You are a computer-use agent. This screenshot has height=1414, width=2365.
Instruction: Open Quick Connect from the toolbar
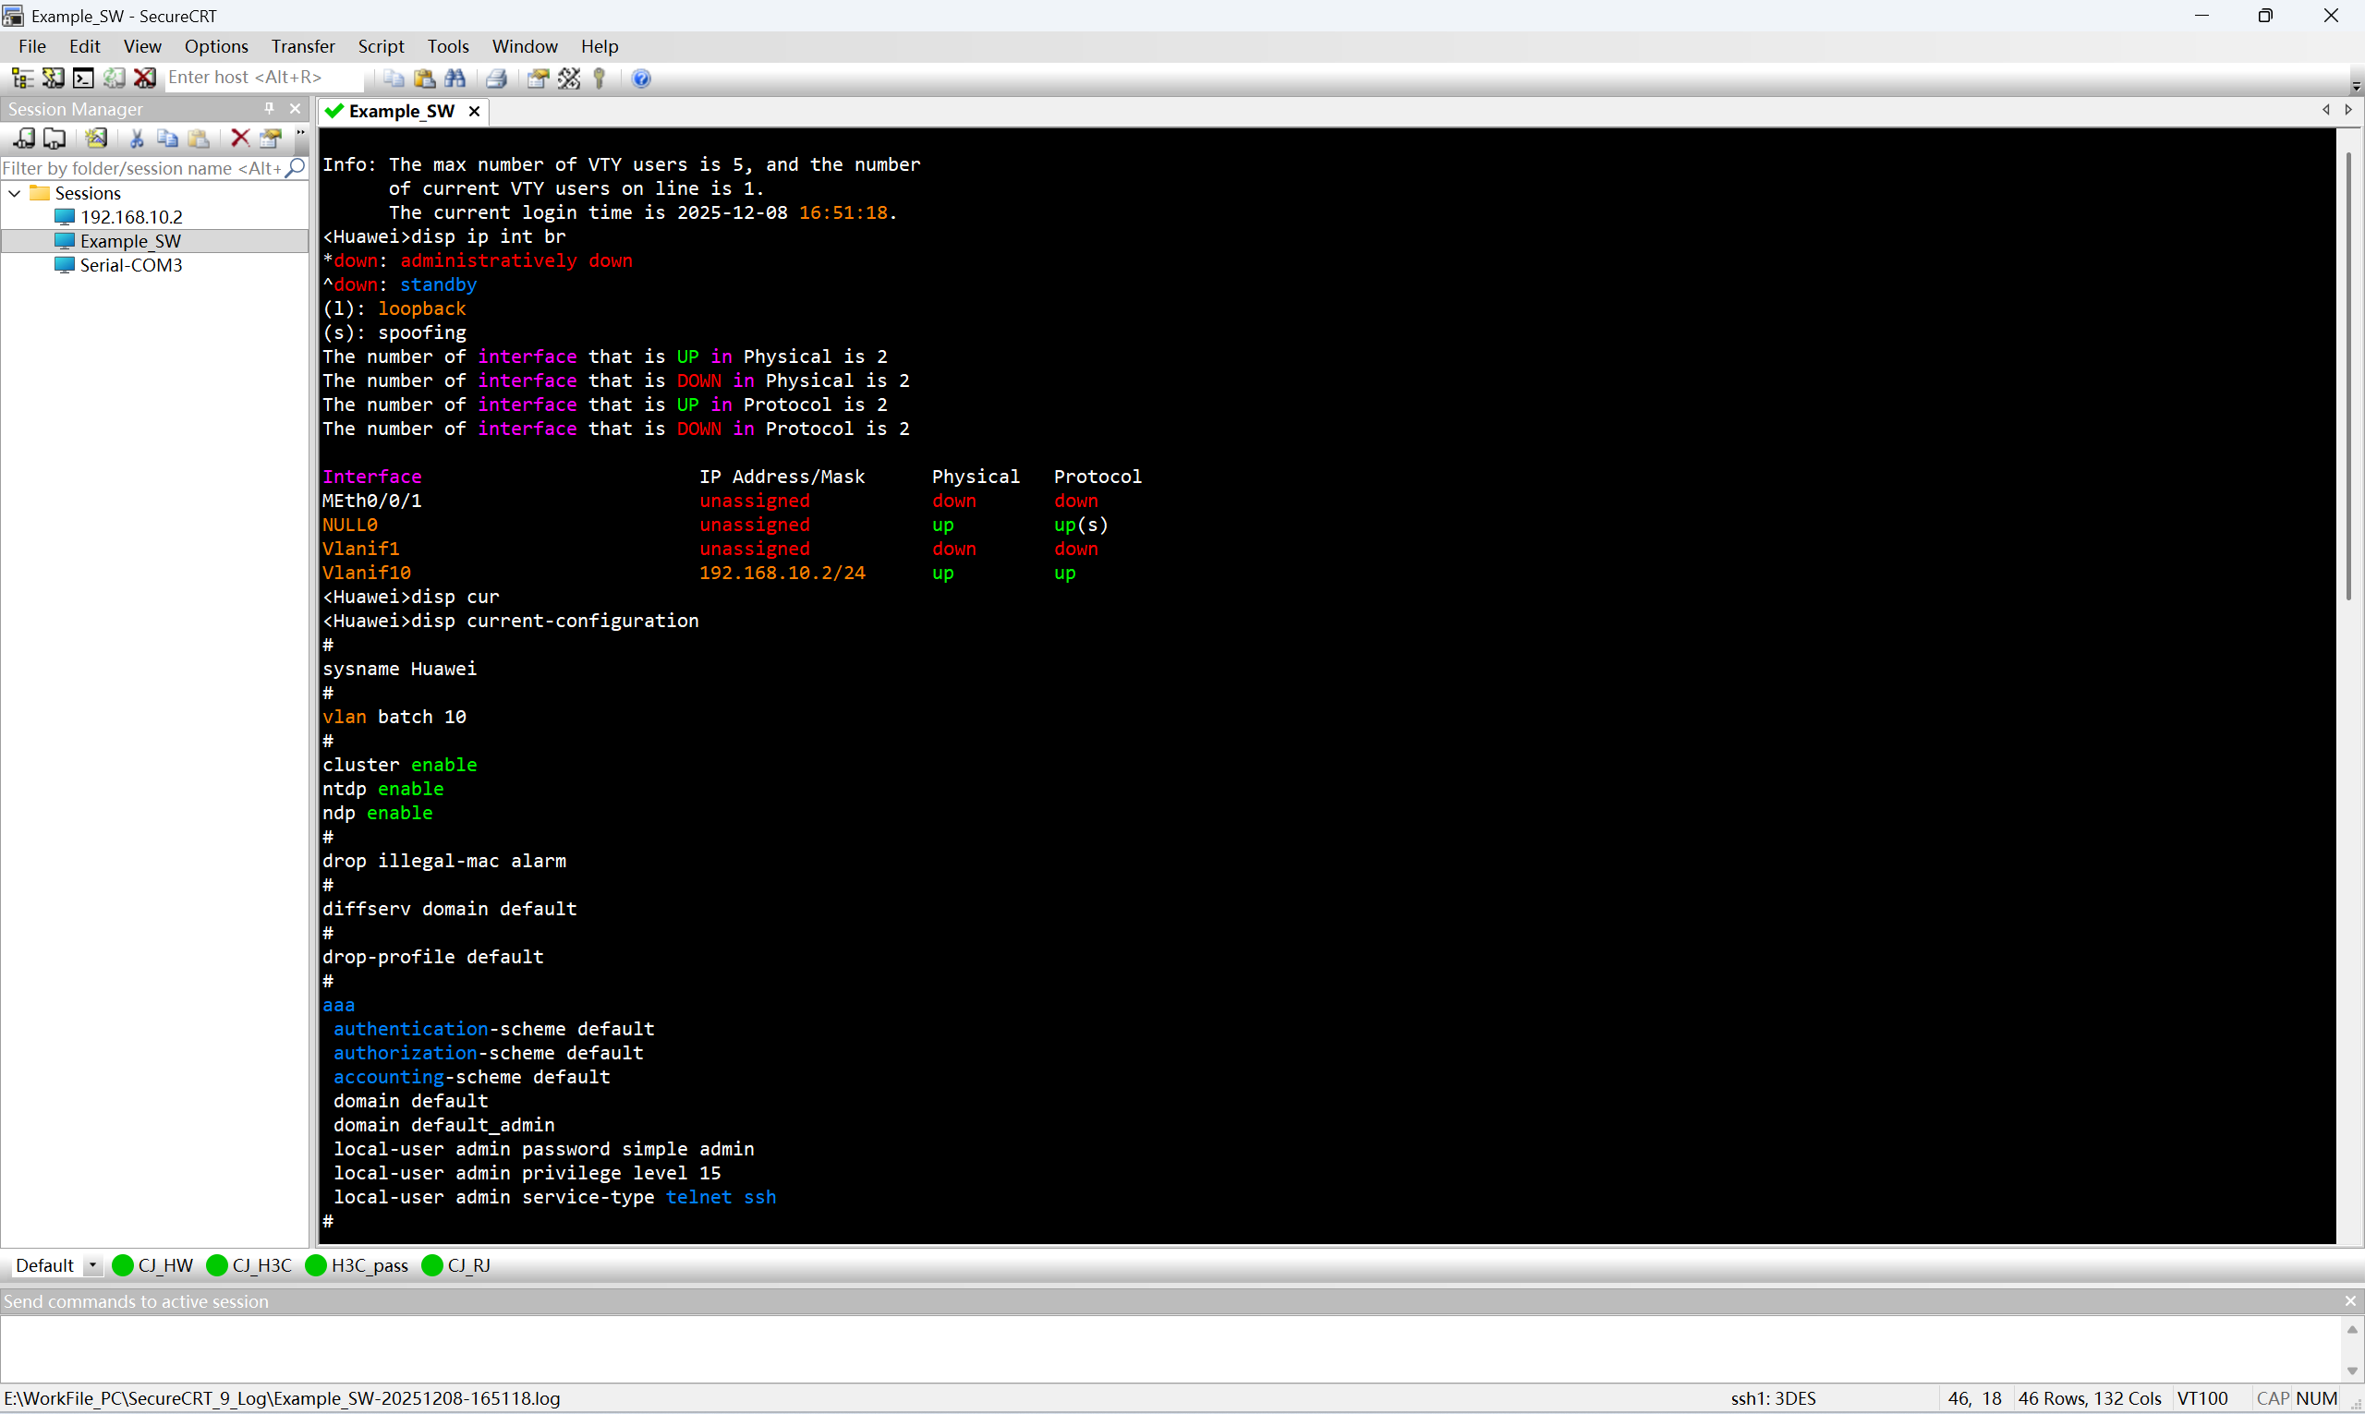click(54, 79)
